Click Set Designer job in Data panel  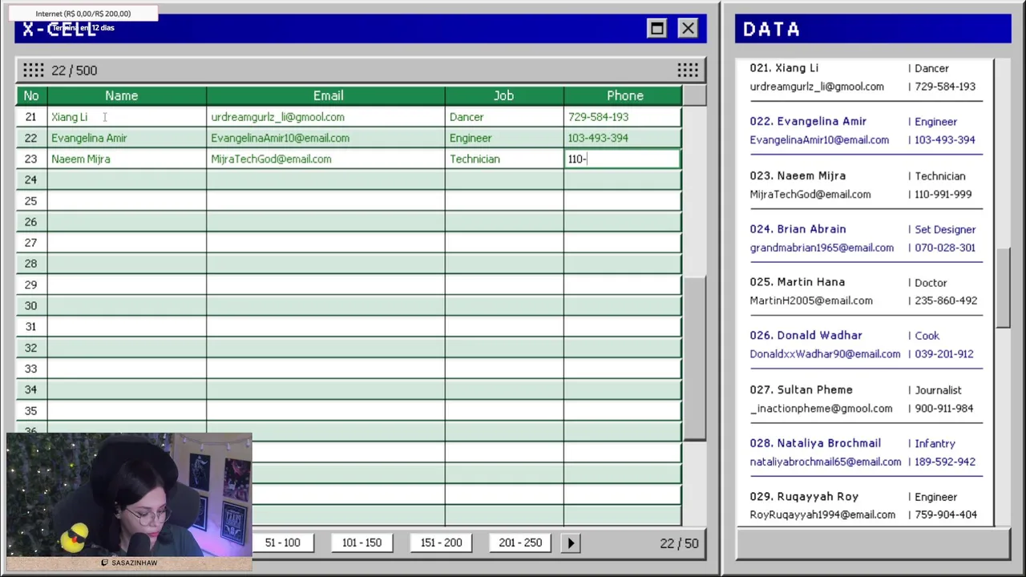[945, 229]
